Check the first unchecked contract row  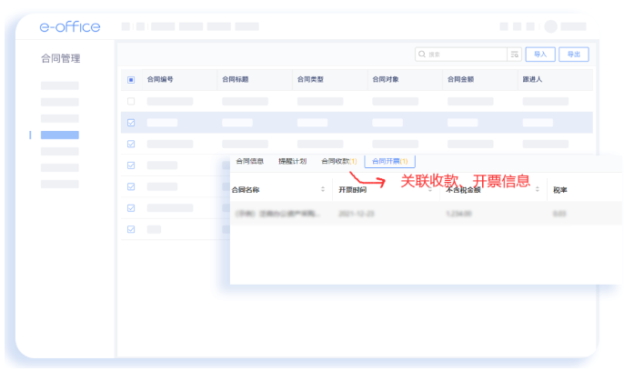pyautogui.click(x=131, y=101)
